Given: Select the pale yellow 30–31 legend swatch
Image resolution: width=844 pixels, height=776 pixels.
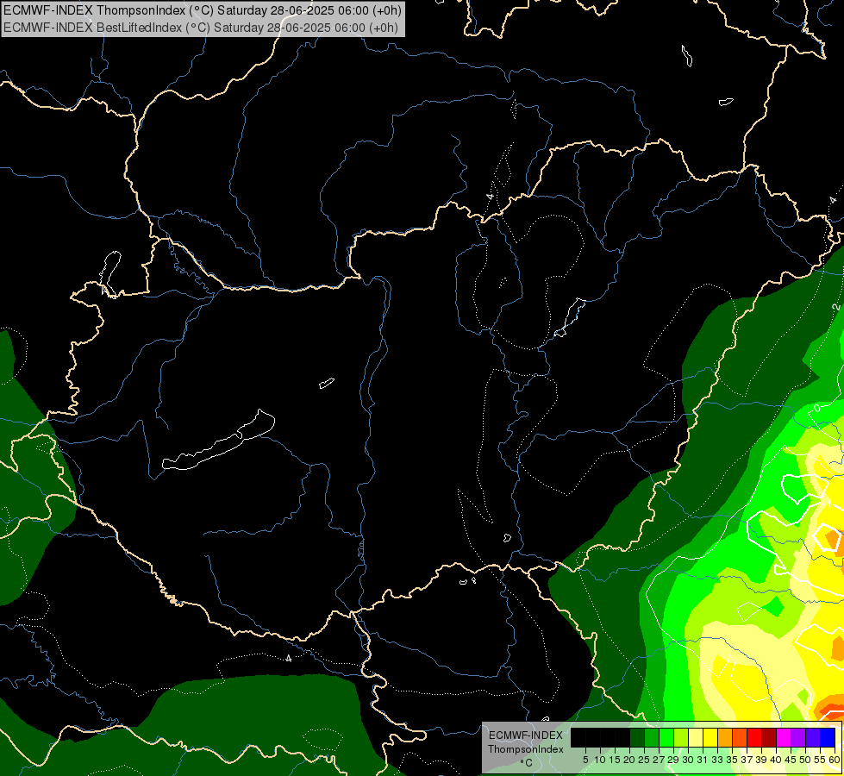Looking at the screenshot, I should coord(696,737).
